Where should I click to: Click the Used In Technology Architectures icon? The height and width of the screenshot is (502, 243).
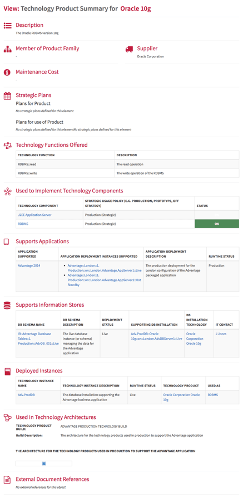7,417
